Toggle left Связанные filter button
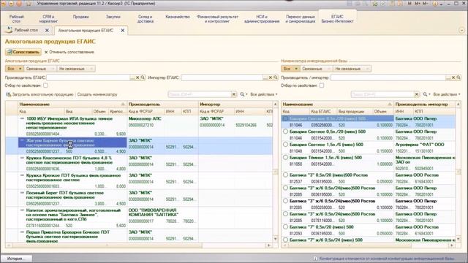The height and width of the screenshot is (263, 468). coord(39,69)
